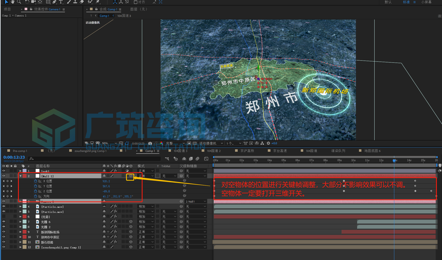Open blending mode dropdown for 光晕
The height and width of the screenshot is (260, 442).
click(146, 216)
